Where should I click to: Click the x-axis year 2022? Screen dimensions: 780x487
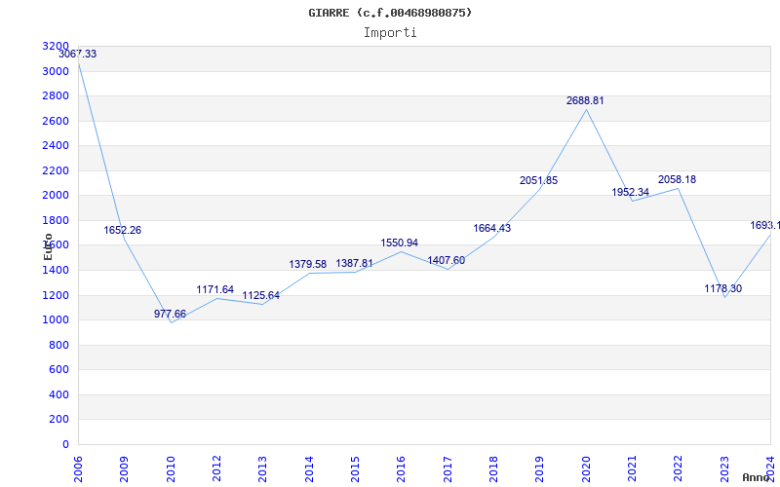click(x=679, y=469)
